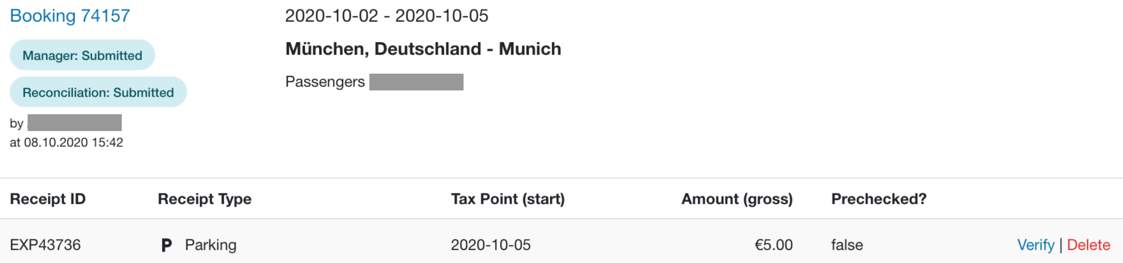Click the Receipt Type column header
Screen dimensions: 1123x263
(205, 199)
